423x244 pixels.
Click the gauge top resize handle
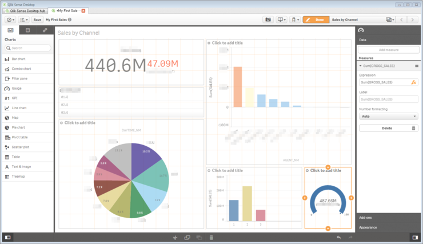(328, 167)
